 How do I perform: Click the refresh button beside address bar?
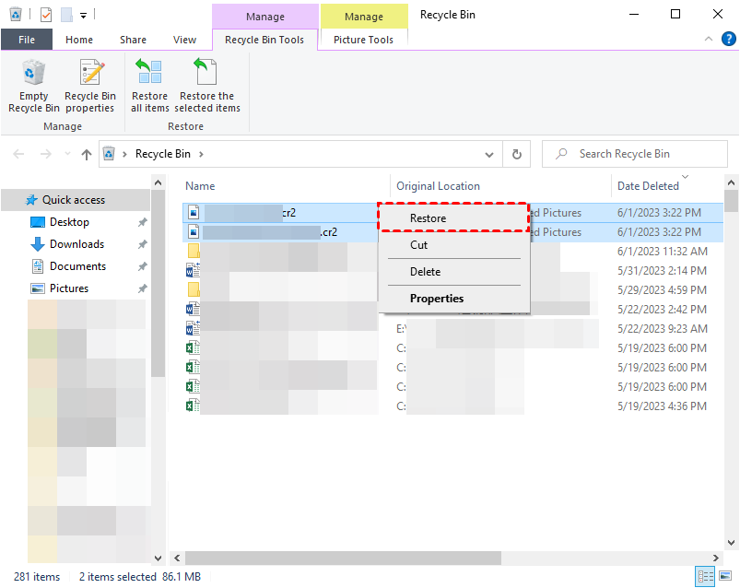click(x=517, y=154)
